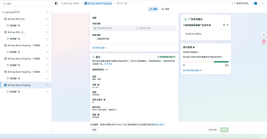The height and width of the screenshot is (139, 267).
Task: Click the 广告系列建议 chart icon
Action: pyautogui.click(x=185, y=19)
